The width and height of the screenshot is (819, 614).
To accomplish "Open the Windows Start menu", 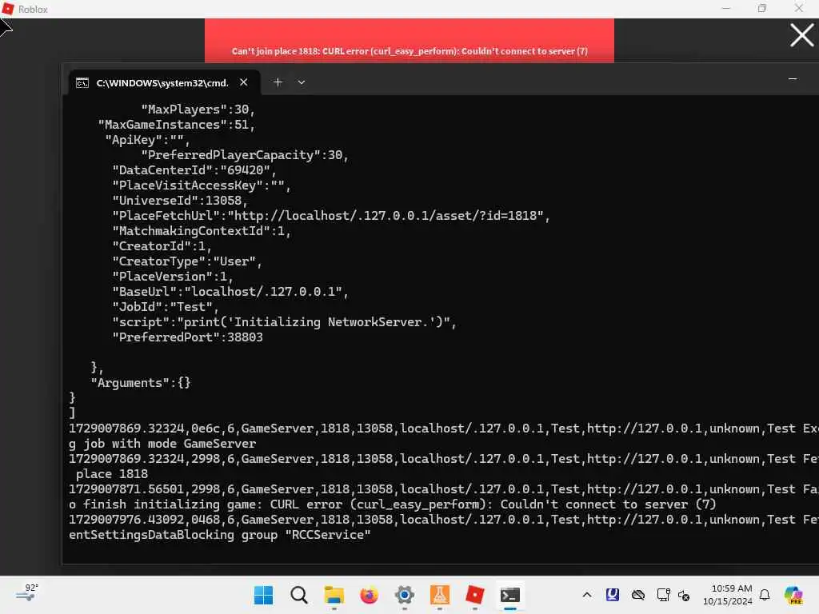I will pos(263,595).
